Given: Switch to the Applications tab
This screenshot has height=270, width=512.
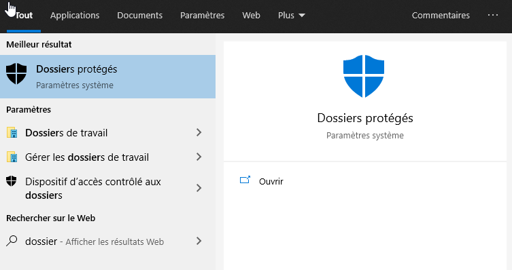Looking at the screenshot, I should click(x=75, y=16).
